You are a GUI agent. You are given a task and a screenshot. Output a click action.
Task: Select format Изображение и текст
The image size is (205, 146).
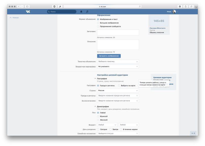coord(98,19)
